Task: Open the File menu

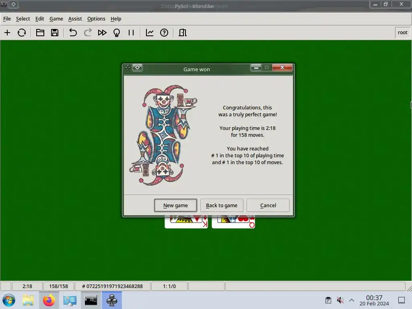Action: pos(7,19)
